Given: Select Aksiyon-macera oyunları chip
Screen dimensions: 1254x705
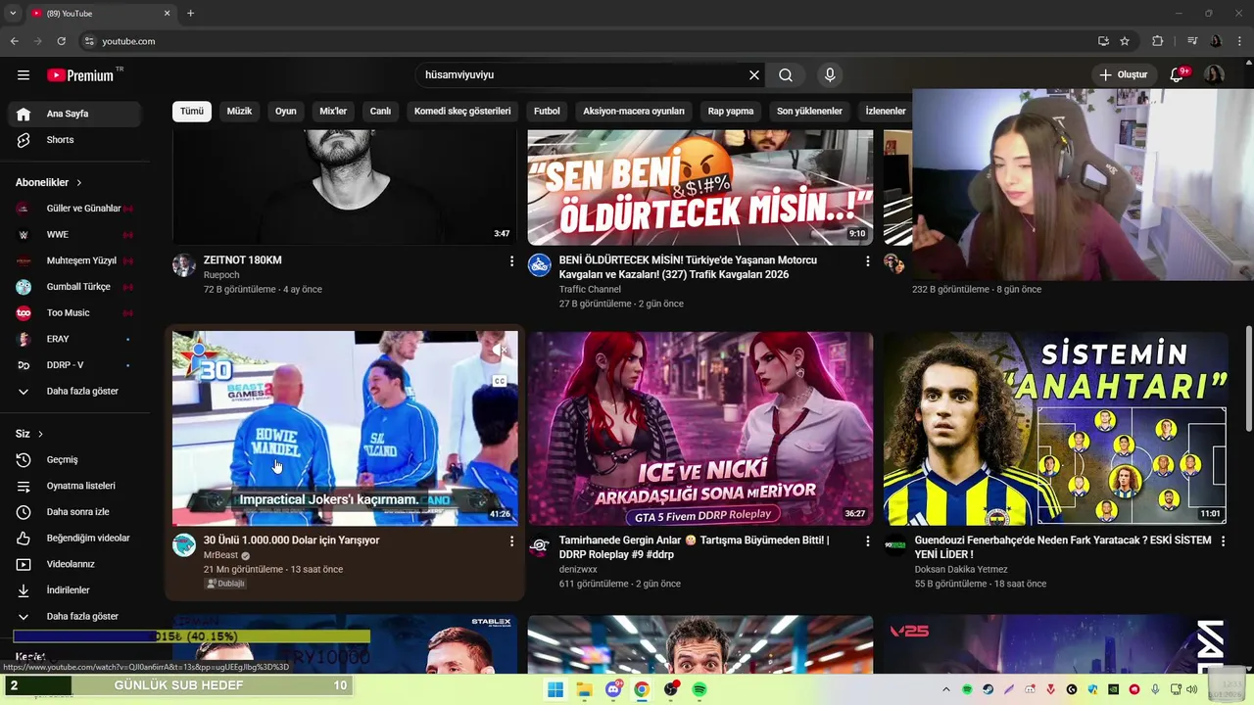Looking at the screenshot, I should pos(634,112).
